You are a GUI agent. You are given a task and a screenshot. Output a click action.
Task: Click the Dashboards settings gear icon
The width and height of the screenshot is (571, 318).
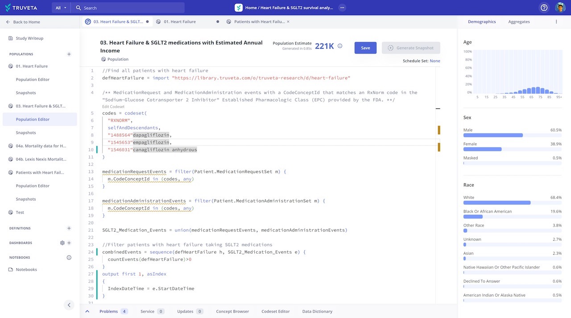coord(62,243)
